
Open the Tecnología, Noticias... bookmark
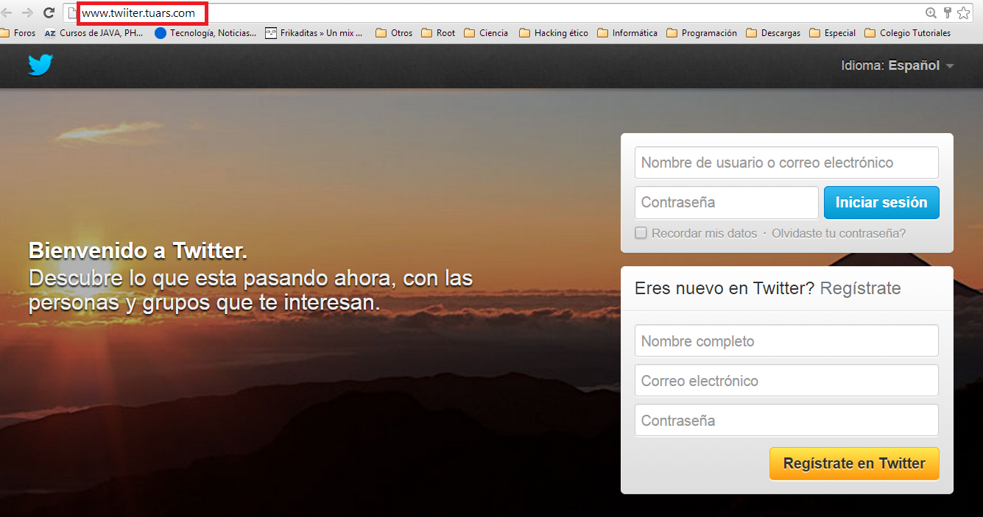click(x=205, y=33)
